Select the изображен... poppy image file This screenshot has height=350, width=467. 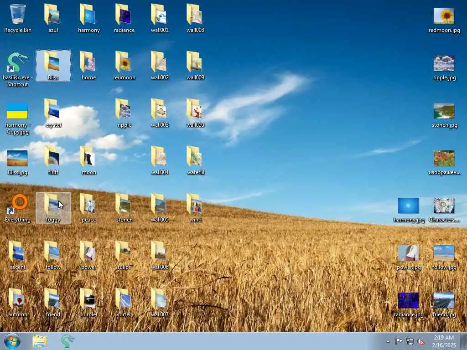pos(444,163)
